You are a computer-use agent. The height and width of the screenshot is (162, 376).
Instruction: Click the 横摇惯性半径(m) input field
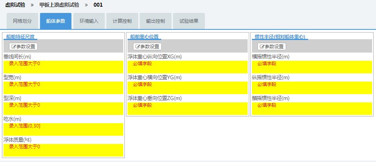pos(312,67)
